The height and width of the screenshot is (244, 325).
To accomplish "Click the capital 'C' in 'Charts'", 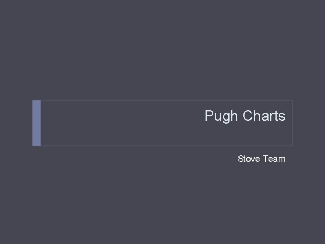I will (248, 116).
